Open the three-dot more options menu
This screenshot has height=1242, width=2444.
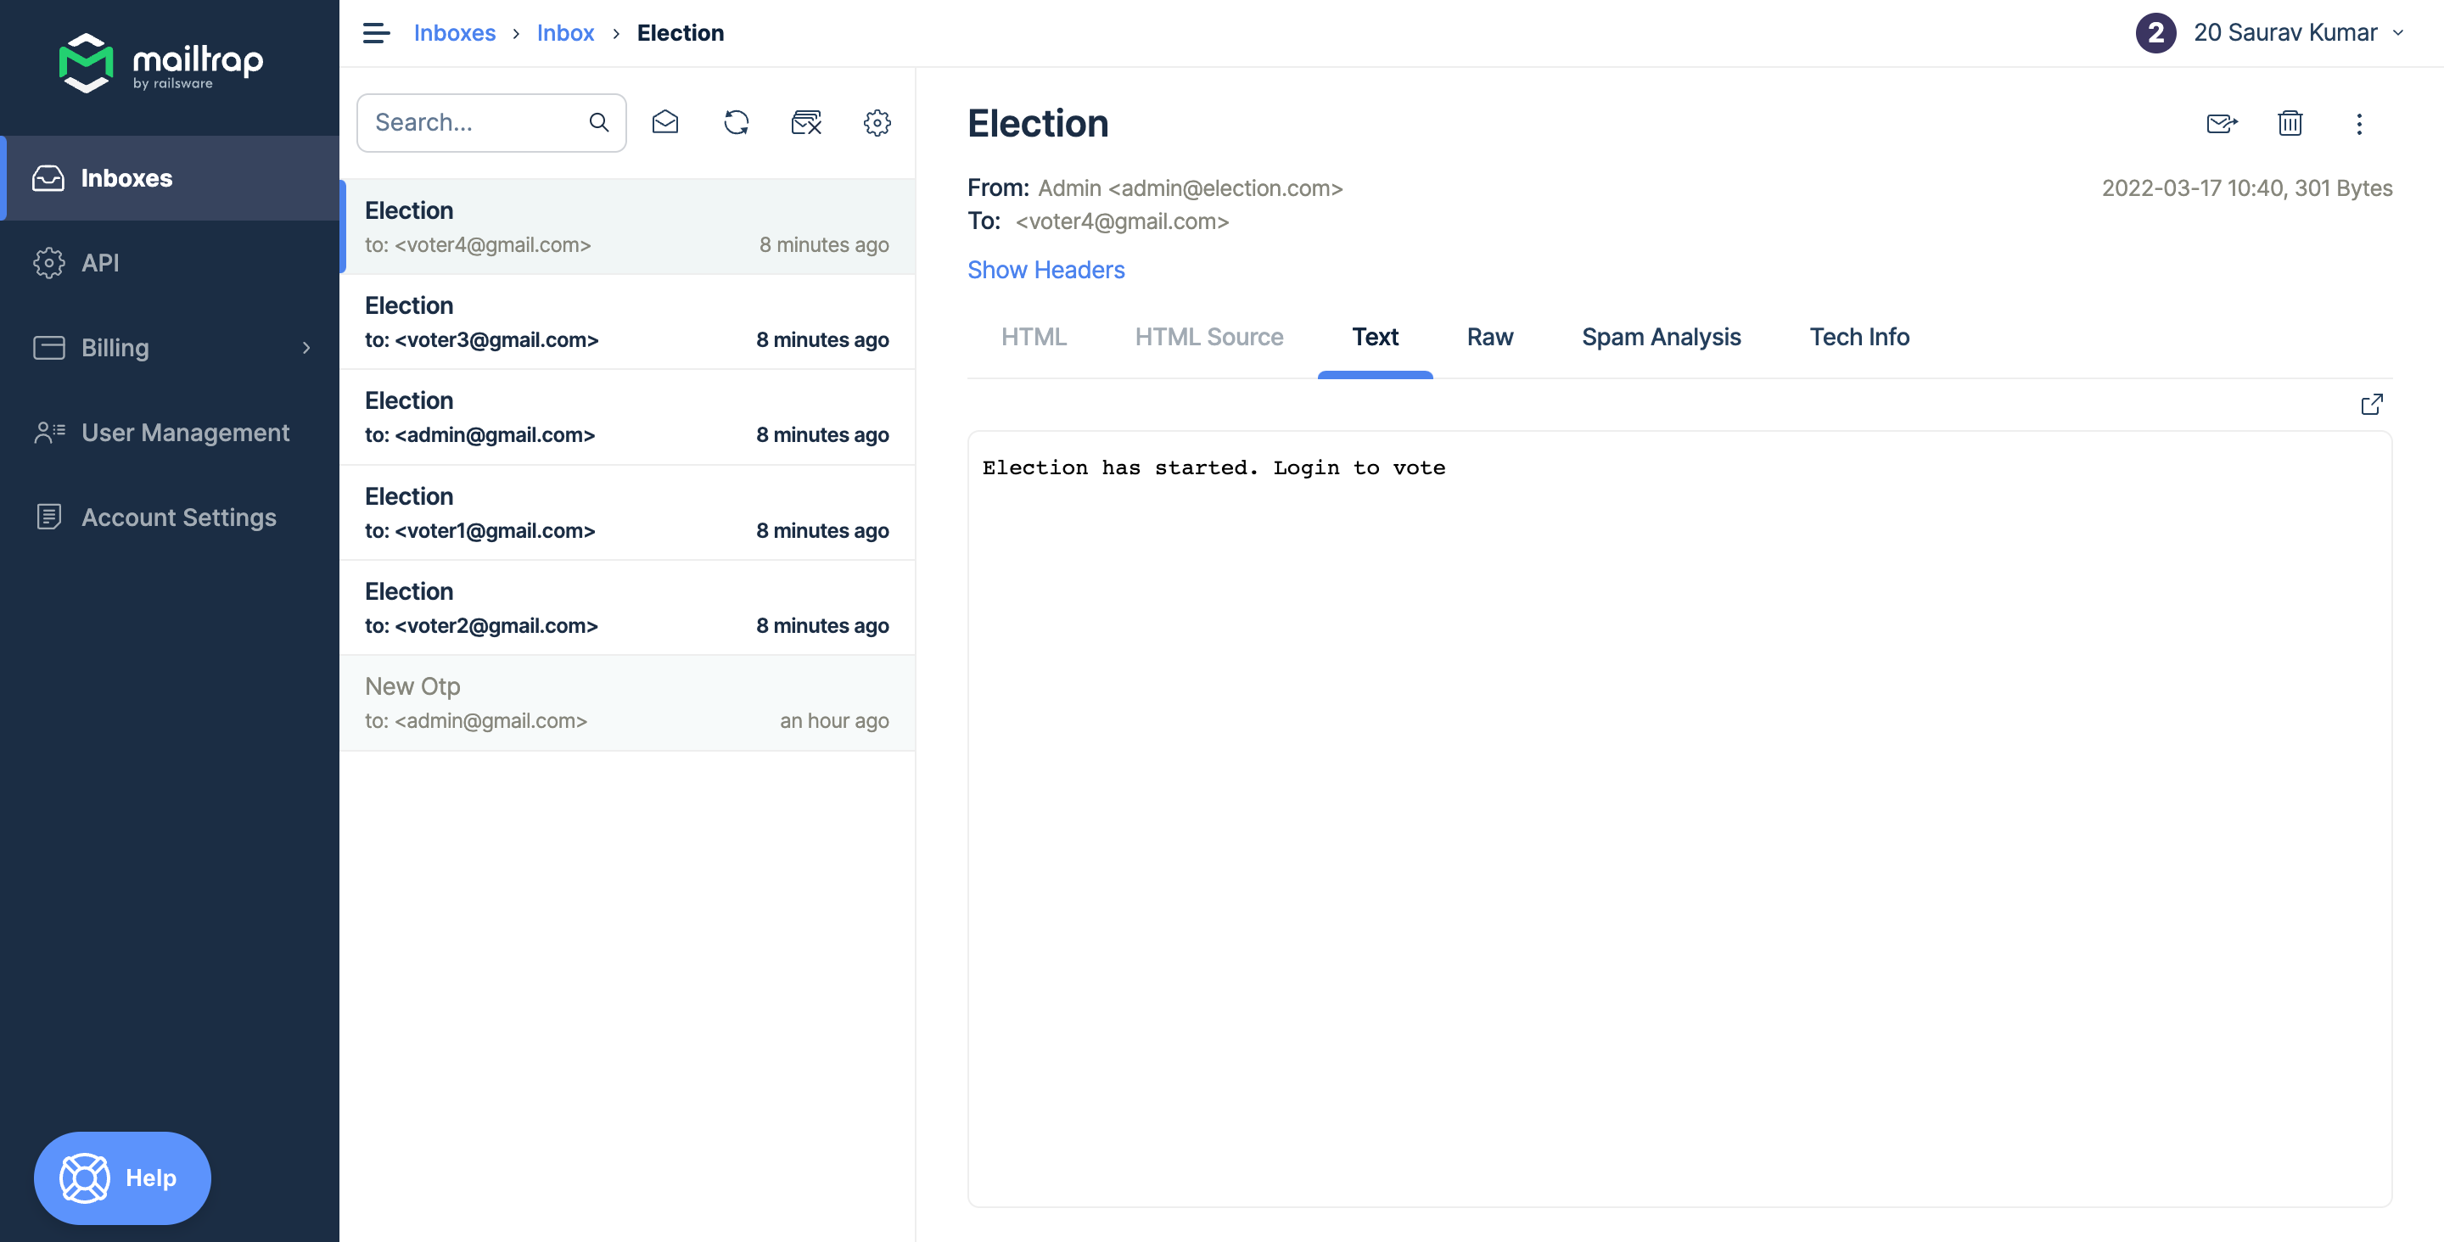pyautogui.click(x=2358, y=123)
